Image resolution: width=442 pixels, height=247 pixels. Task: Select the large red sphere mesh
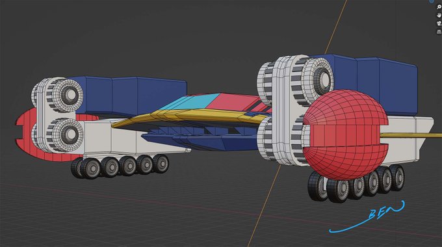pos(346,135)
